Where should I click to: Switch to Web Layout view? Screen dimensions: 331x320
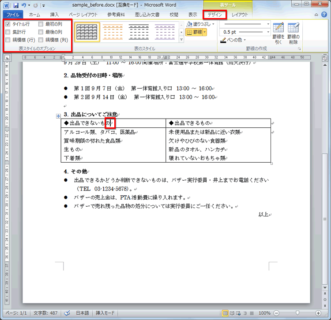click(238, 313)
